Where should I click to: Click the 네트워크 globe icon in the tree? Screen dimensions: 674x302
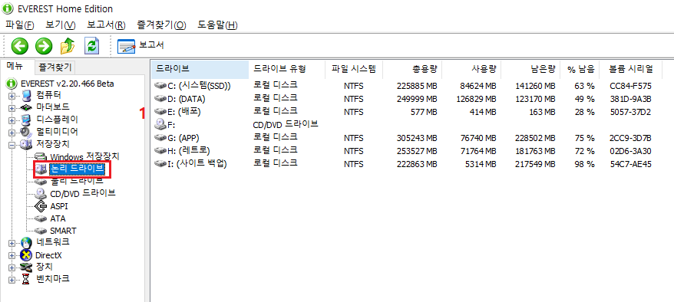click(x=26, y=243)
